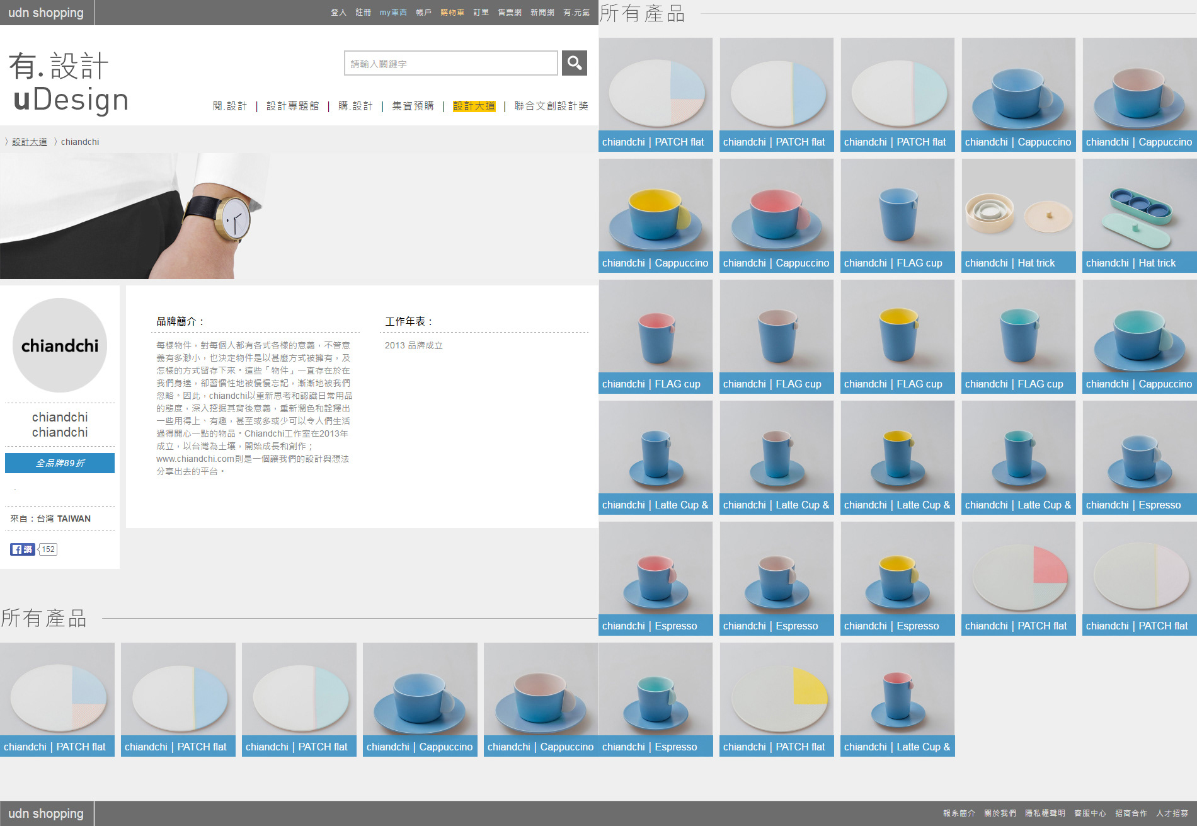This screenshot has height=826, width=1197.
Task: Open 招商合作 footer link
Action: click(x=1131, y=813)
